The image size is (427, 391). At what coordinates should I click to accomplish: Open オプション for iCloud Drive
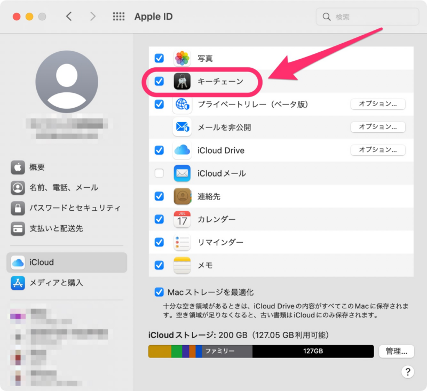pyautogui.click(x=378, y=150)
